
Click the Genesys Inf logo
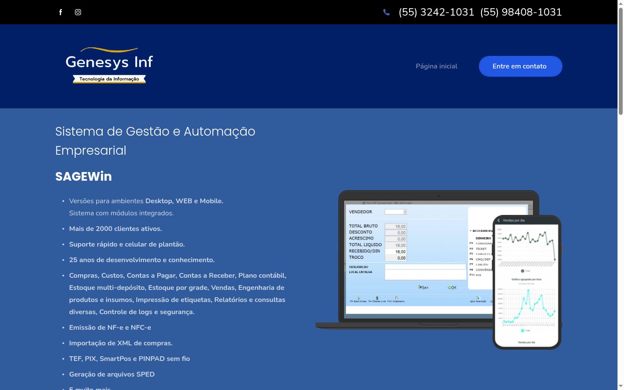(x=109, y=65)
